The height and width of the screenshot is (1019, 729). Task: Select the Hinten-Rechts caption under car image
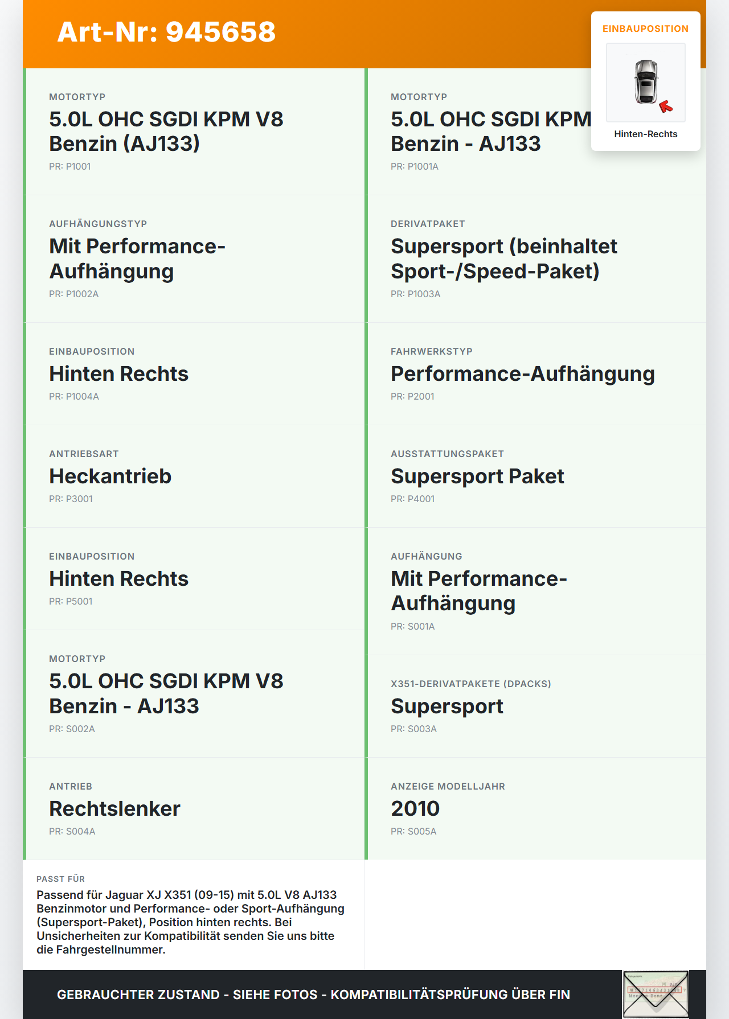(646, 134)
